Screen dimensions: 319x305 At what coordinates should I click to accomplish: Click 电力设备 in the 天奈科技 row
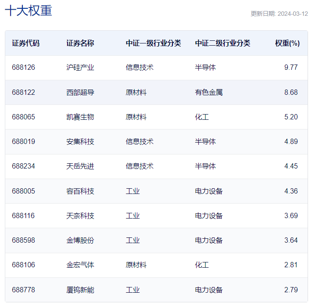coord(209,216)
